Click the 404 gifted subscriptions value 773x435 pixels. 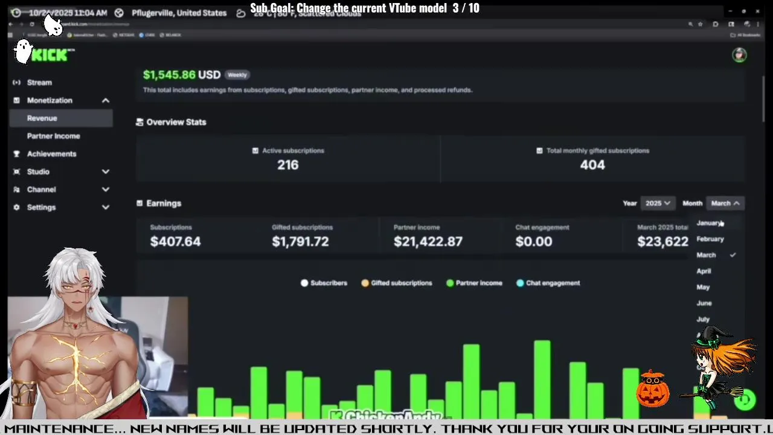click(x=592, y=165)
